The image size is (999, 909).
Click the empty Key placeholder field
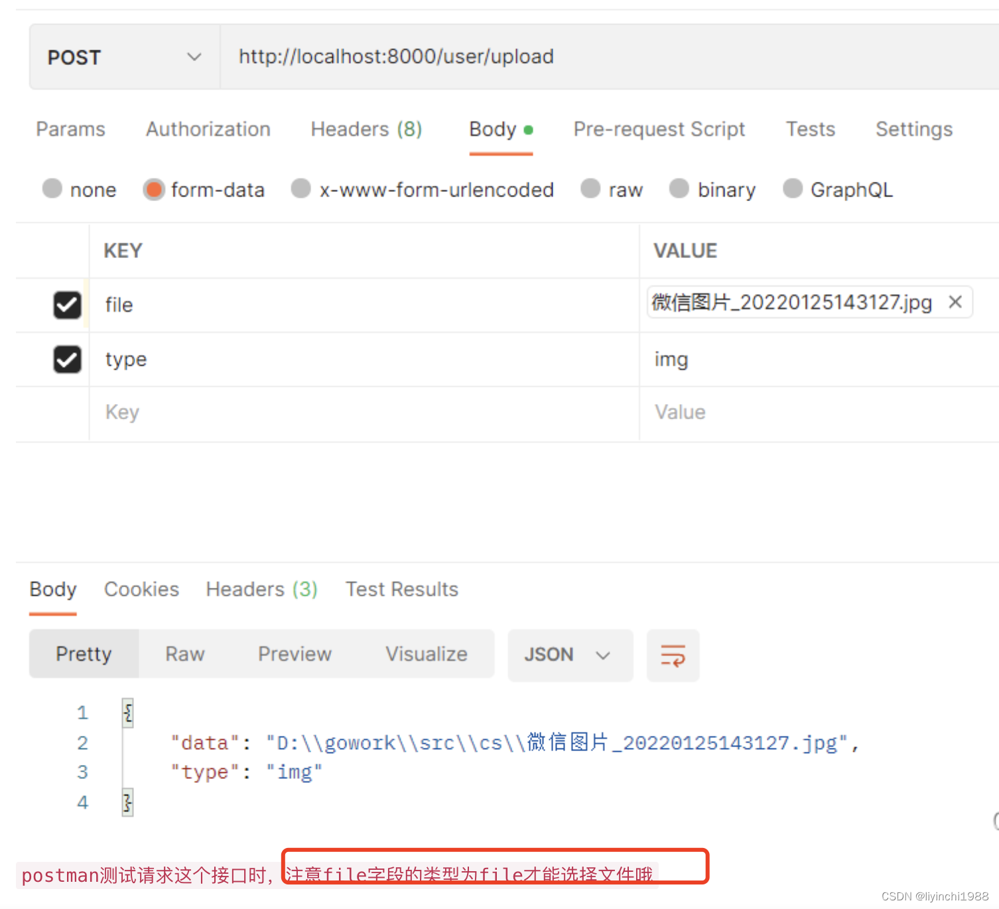pos(364,413)
